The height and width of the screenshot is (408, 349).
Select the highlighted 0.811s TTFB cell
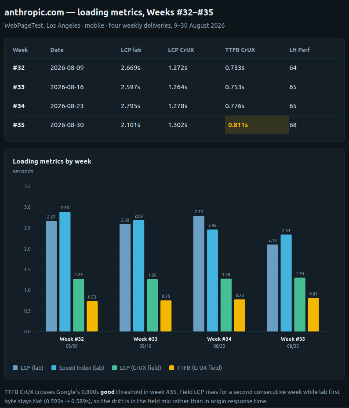(257, 125)
